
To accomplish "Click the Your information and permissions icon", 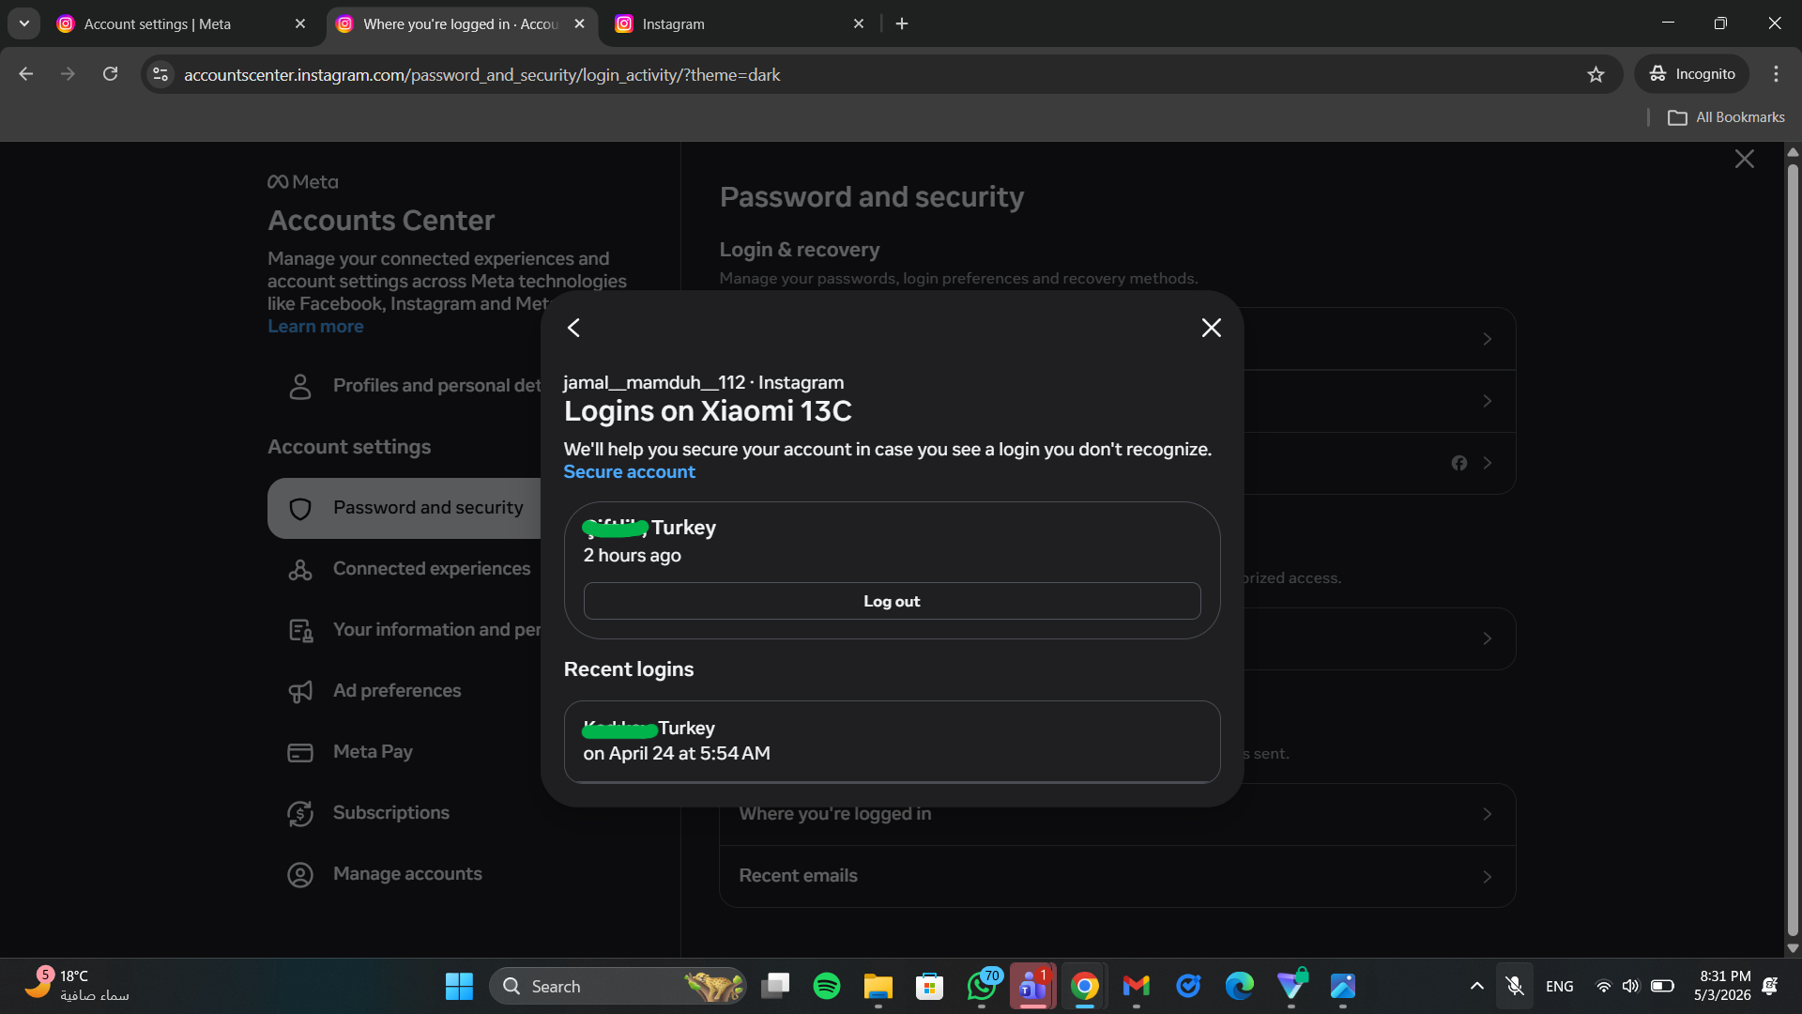I will [300, 630].
